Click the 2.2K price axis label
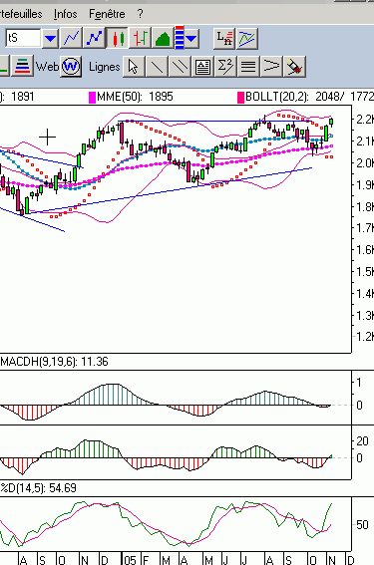Image resolution: width=374 pixels, height=565 pixels. (x=365, y=119)
